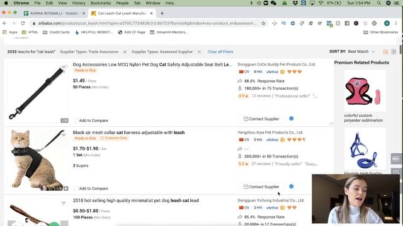
Task: Open Window menu
Action: coord(152,3)
